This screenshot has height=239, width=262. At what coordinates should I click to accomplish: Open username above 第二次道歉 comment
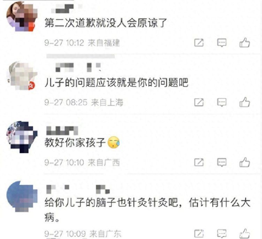(x=66, y=8)
